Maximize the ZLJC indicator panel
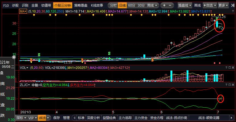This screenshot has width=236, height=122. [230, 85]
